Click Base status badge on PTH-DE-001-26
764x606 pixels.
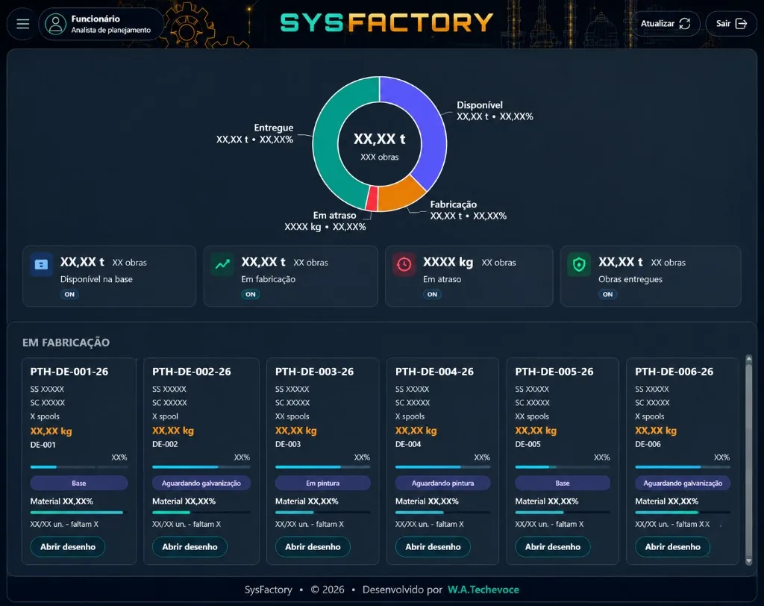pyautogui.click(x=79, y=483)
